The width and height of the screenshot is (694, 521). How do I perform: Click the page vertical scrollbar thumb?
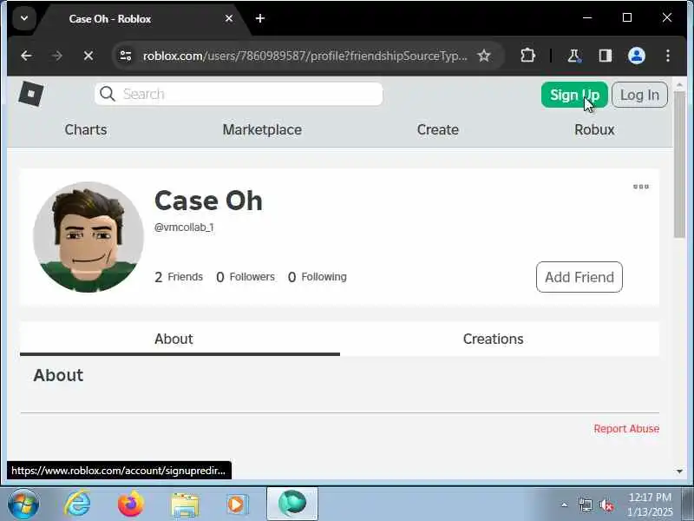point(679,165)
